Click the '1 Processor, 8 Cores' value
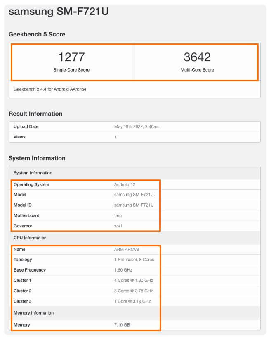 click(x=134, y=260)
